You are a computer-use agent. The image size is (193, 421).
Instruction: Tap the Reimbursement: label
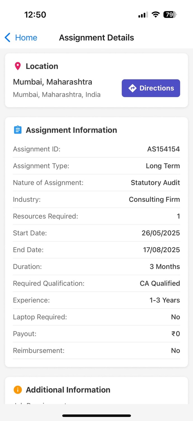[x=39, y=351]
